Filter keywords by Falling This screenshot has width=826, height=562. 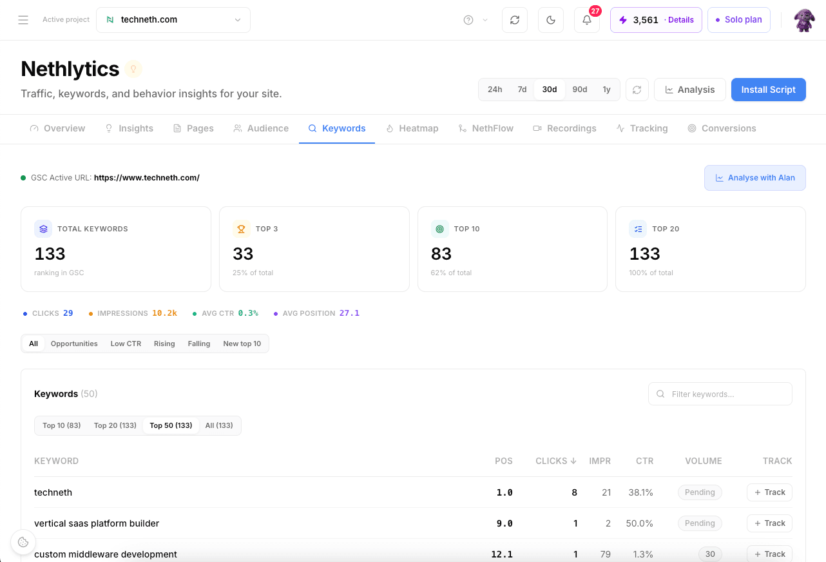click(199, 344)
